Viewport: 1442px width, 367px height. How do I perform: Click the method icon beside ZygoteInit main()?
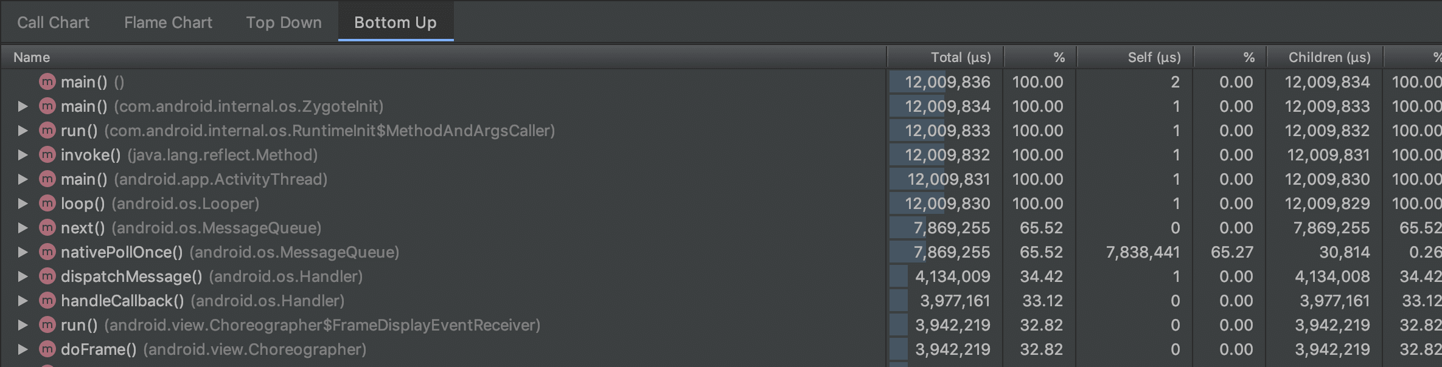coord(47,106)
